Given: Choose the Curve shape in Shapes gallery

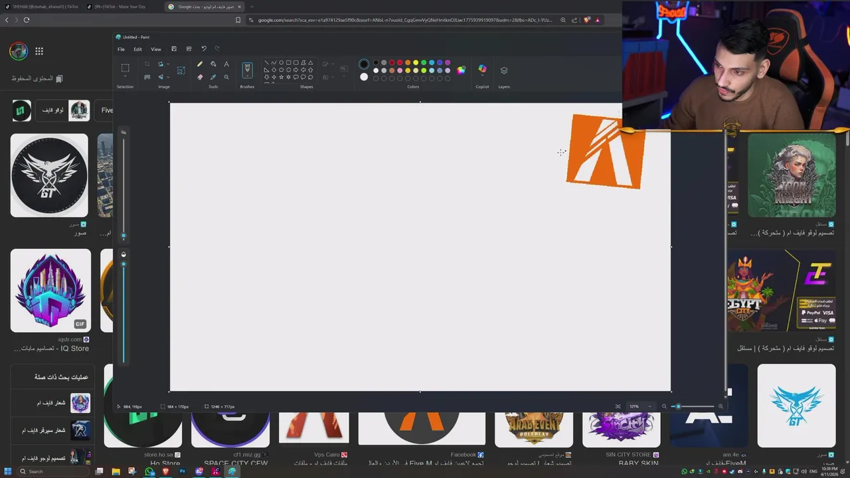Looking at the screenshot, I should tap(274, 62).
